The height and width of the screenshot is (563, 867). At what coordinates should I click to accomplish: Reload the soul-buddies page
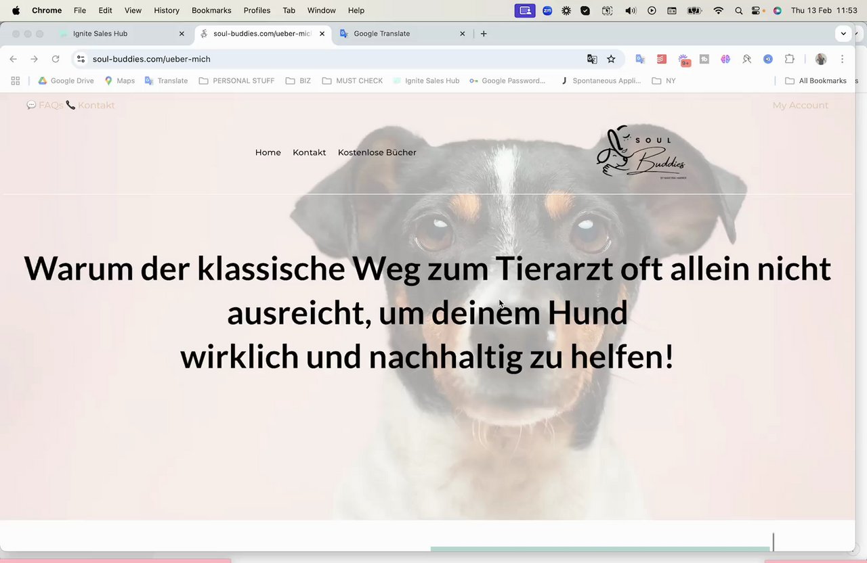click(x=56, y=59)
